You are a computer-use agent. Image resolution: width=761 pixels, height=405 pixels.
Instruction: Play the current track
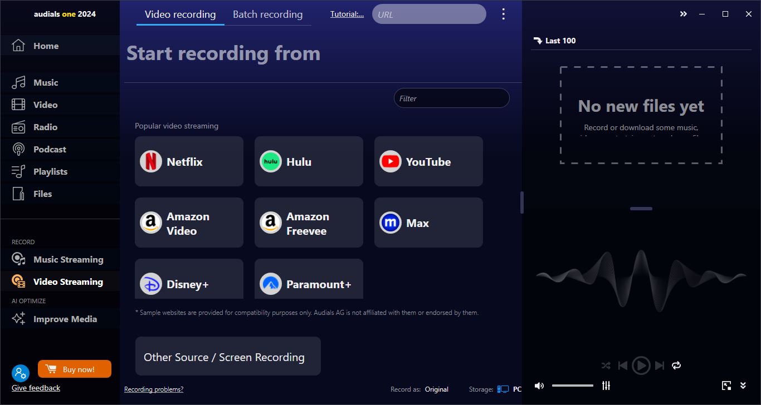click(x=641, y=366)
